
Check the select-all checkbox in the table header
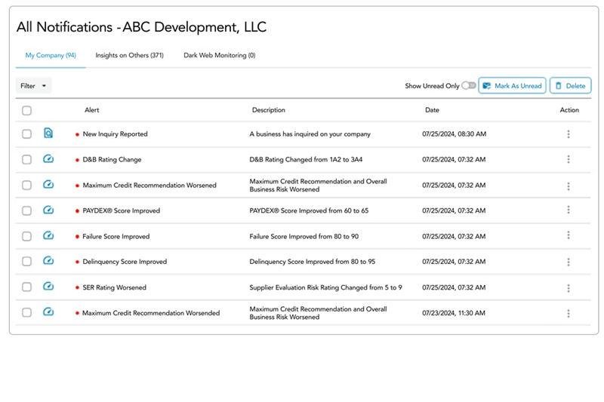pyautogui.click(x=27, y=110)
